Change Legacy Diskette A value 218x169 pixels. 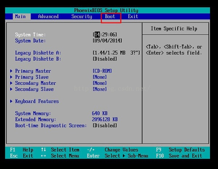coord(116,53)
